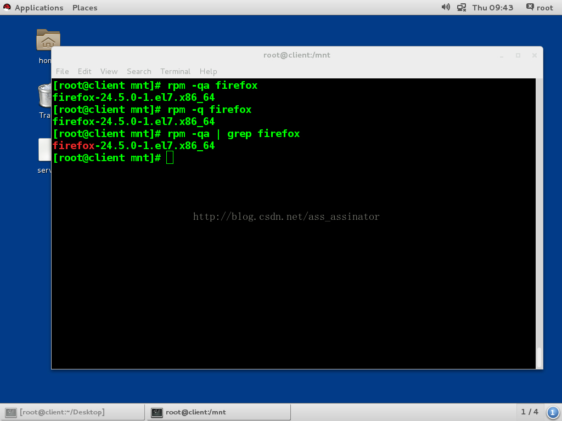Screen dimensions: 562x421
Task: Click the 'rpm -qa | grep firefox' line
Action: click(176, 134)
